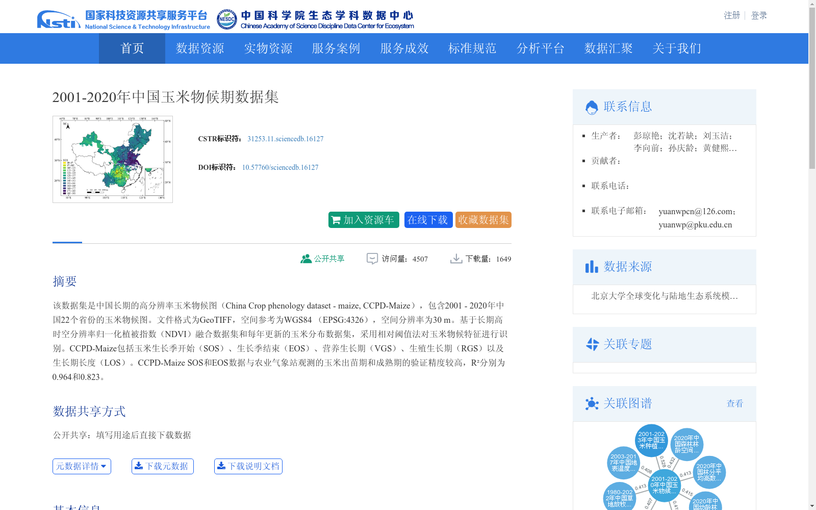Click the 摘要 section heading
The image size is (816, 510).
pos(65,282)
